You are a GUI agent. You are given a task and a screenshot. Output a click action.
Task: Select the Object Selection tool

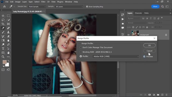click(x=8, y=20)
